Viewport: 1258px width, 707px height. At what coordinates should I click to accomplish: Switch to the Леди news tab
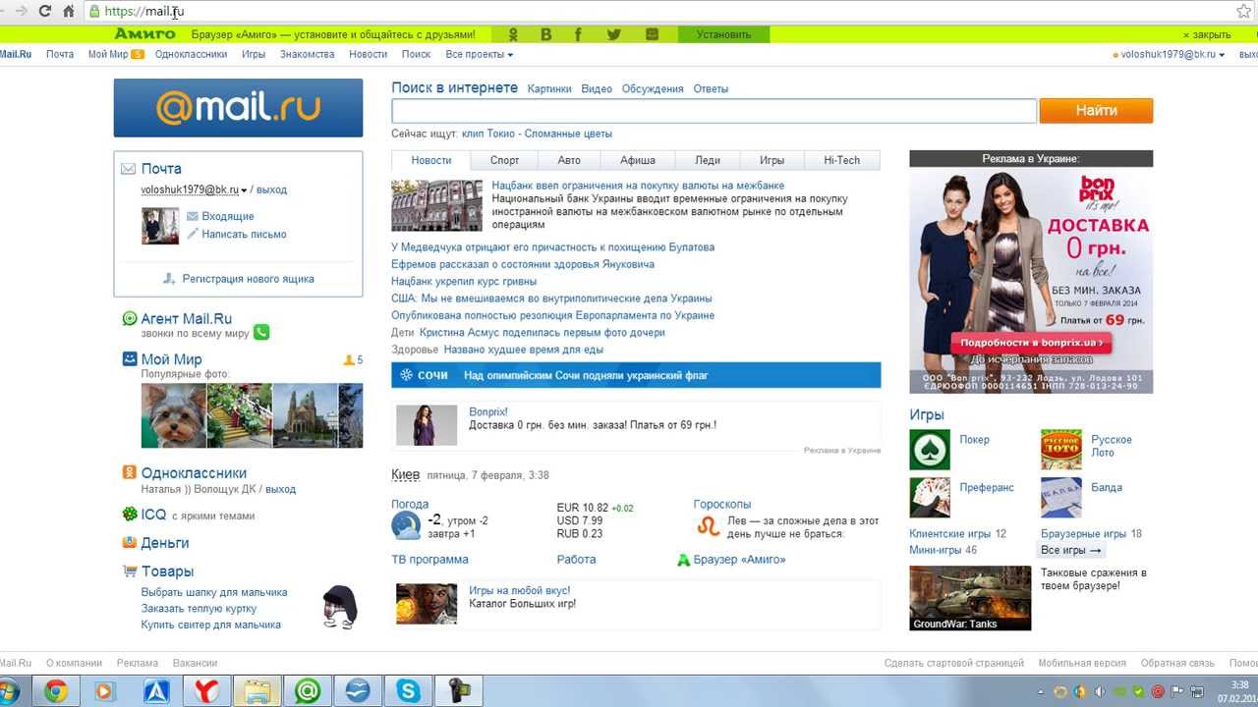point(708,160)
